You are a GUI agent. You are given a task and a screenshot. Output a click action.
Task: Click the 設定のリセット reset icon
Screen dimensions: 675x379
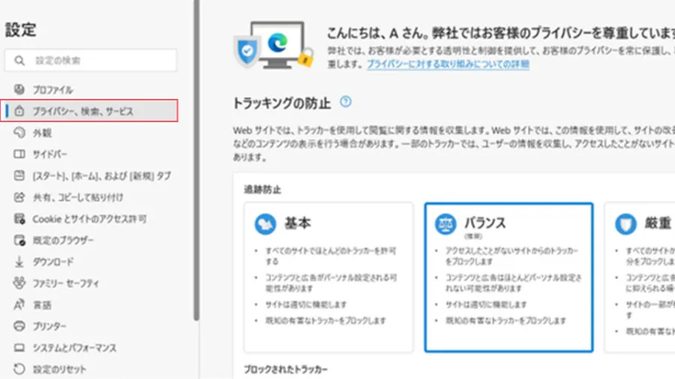click(19, 369)
